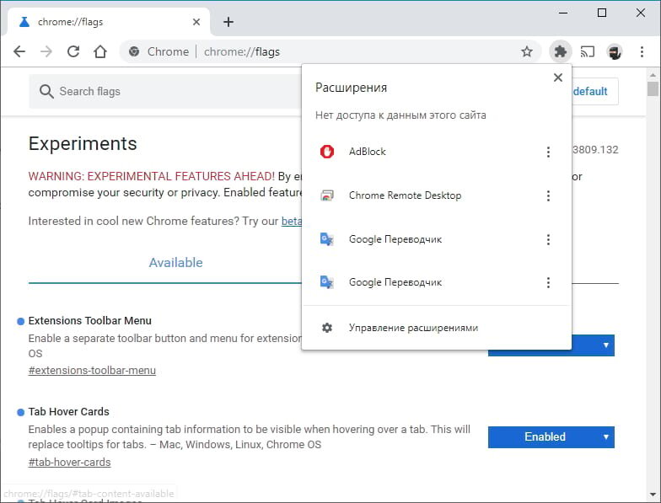
Task: Maximize the Chrome window
Action: click(x=602, y=13)
